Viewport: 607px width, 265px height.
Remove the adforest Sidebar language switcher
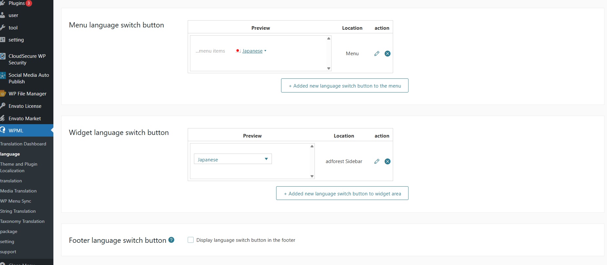point(388,161)
